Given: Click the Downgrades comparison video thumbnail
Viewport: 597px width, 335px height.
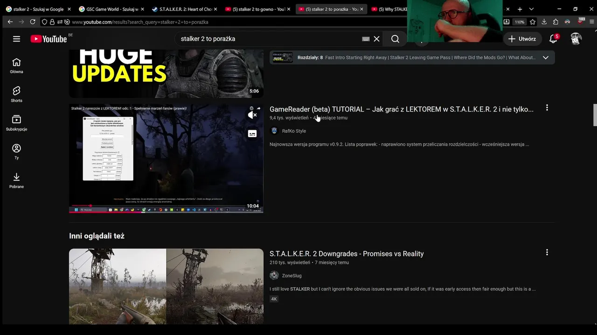Looking at the screenshot, I should click(166, 286).
